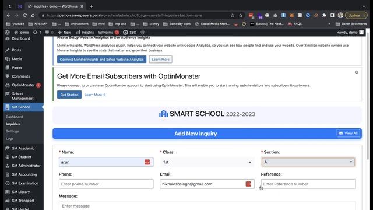Go to browser home icon

33,15
